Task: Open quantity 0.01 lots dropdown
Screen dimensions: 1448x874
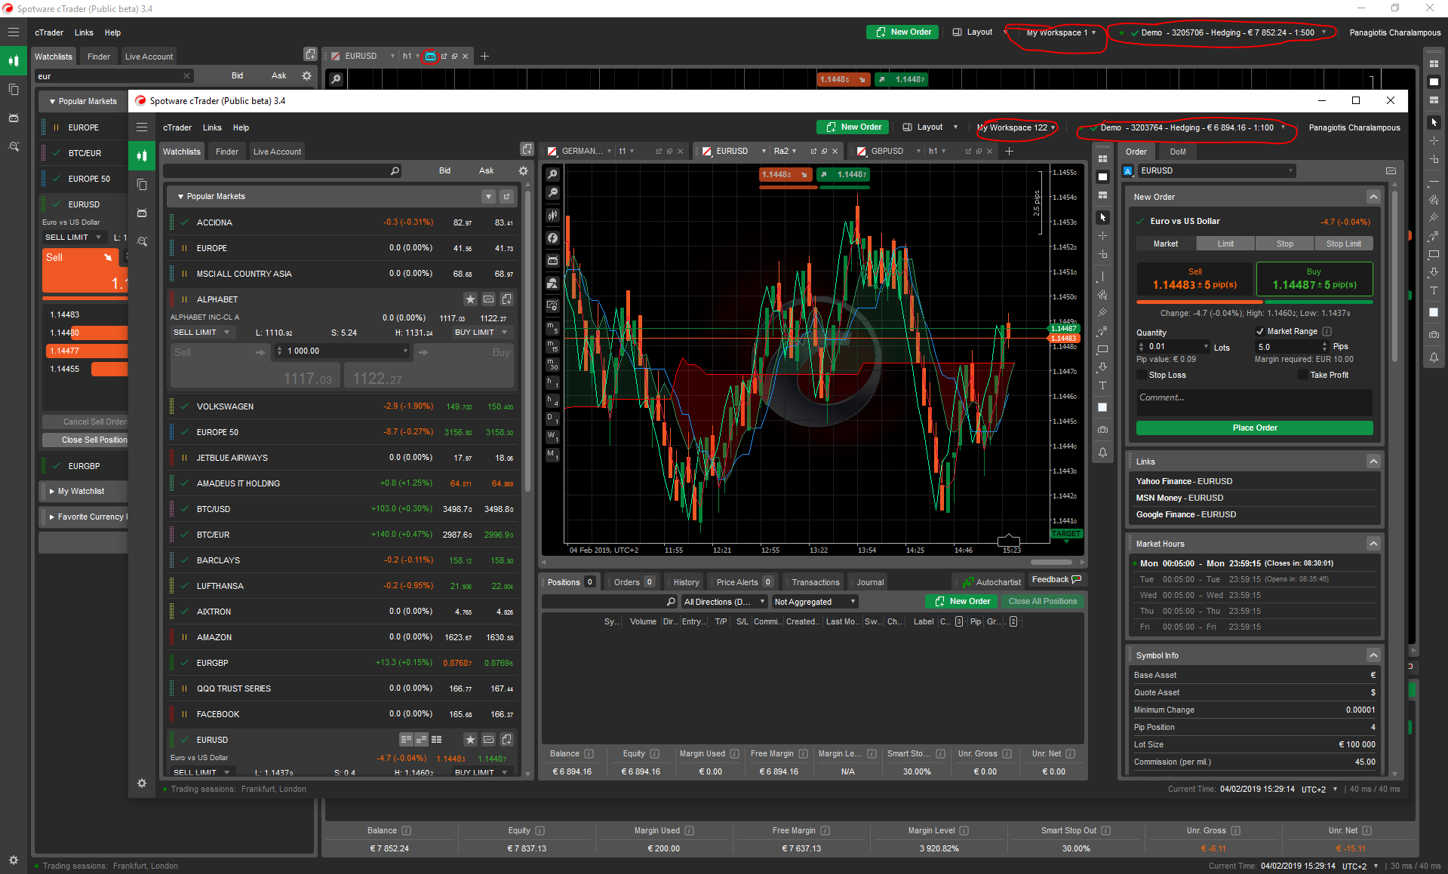Action: click(x=1205, y=347)
